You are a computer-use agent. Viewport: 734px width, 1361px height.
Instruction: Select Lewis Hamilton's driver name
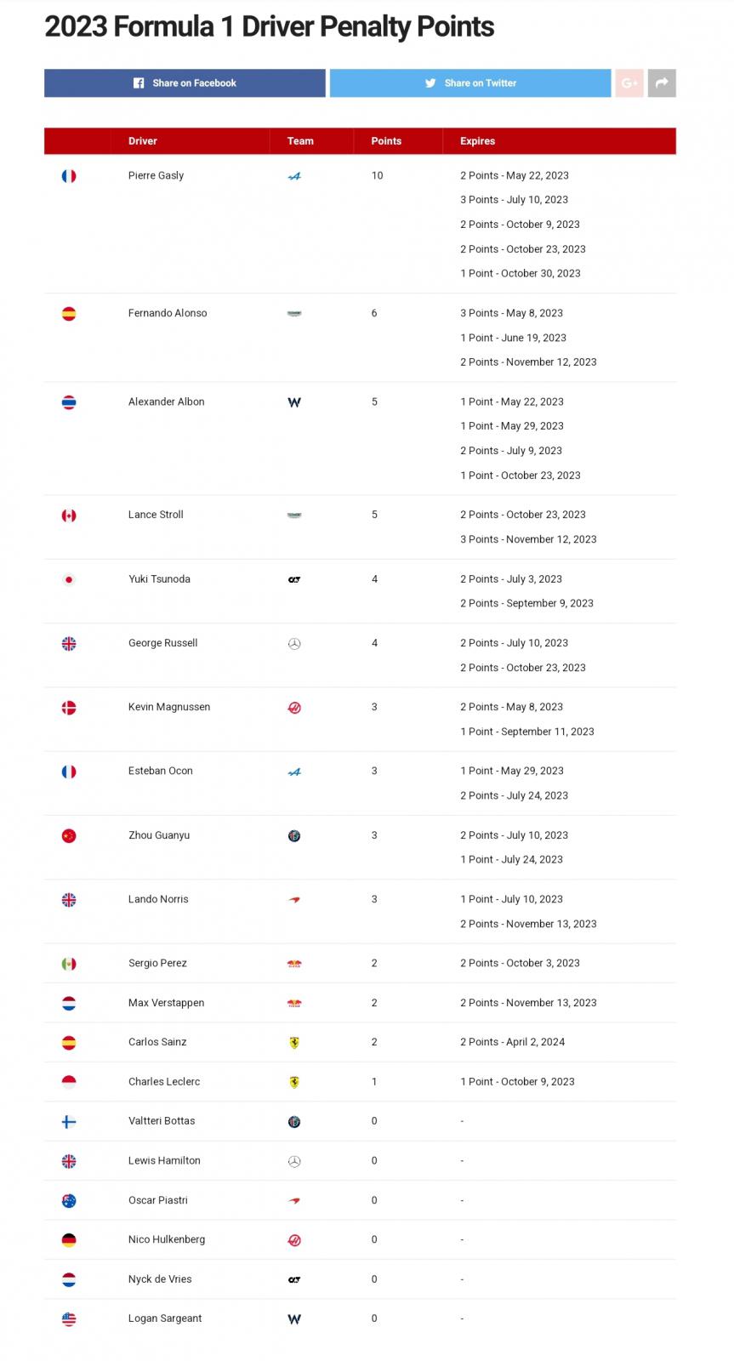point(164,1161)
